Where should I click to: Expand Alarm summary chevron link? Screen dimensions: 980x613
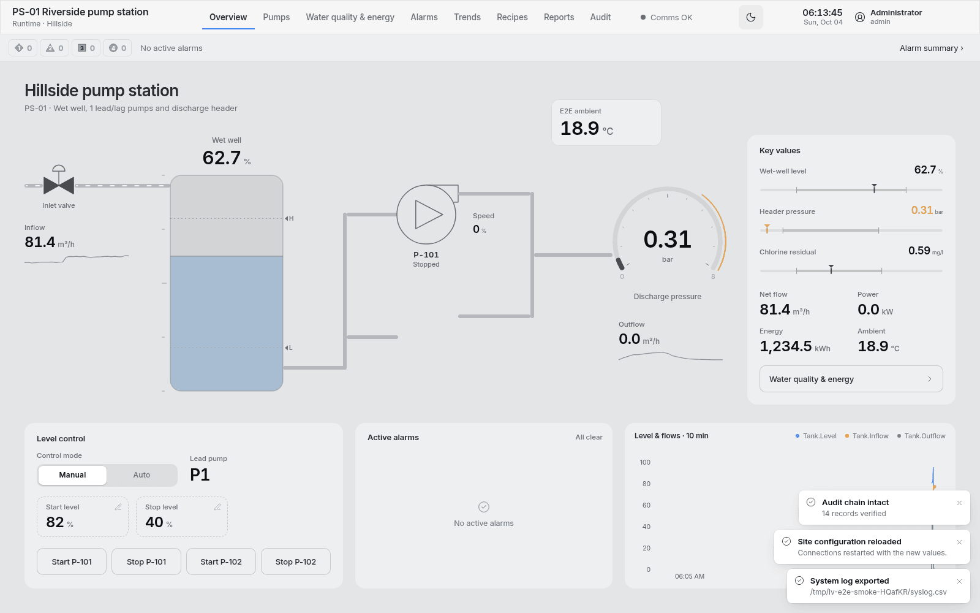932,48
